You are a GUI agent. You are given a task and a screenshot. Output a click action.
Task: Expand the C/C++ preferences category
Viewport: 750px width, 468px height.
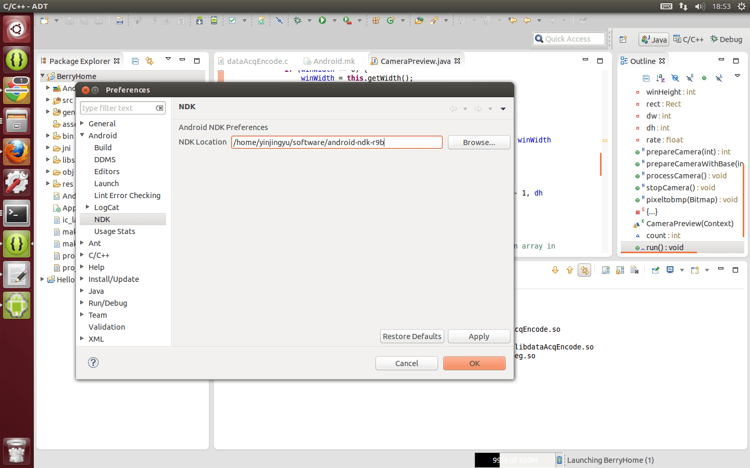pos(82,255)
